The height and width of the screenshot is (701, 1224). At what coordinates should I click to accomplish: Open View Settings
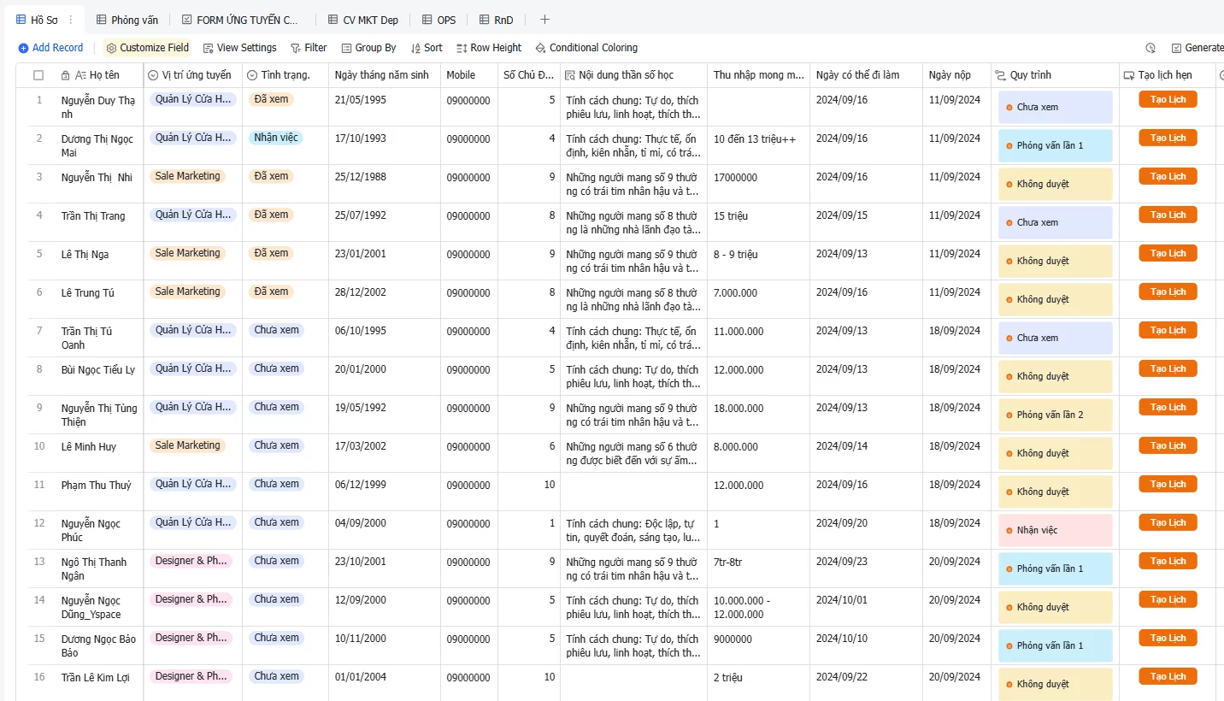point(239,48)
